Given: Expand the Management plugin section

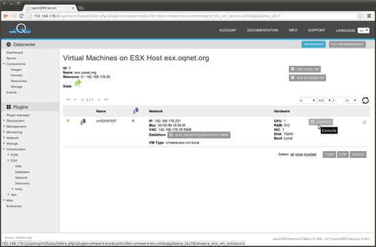Looking at the screenshot, I should coord(4,127).
